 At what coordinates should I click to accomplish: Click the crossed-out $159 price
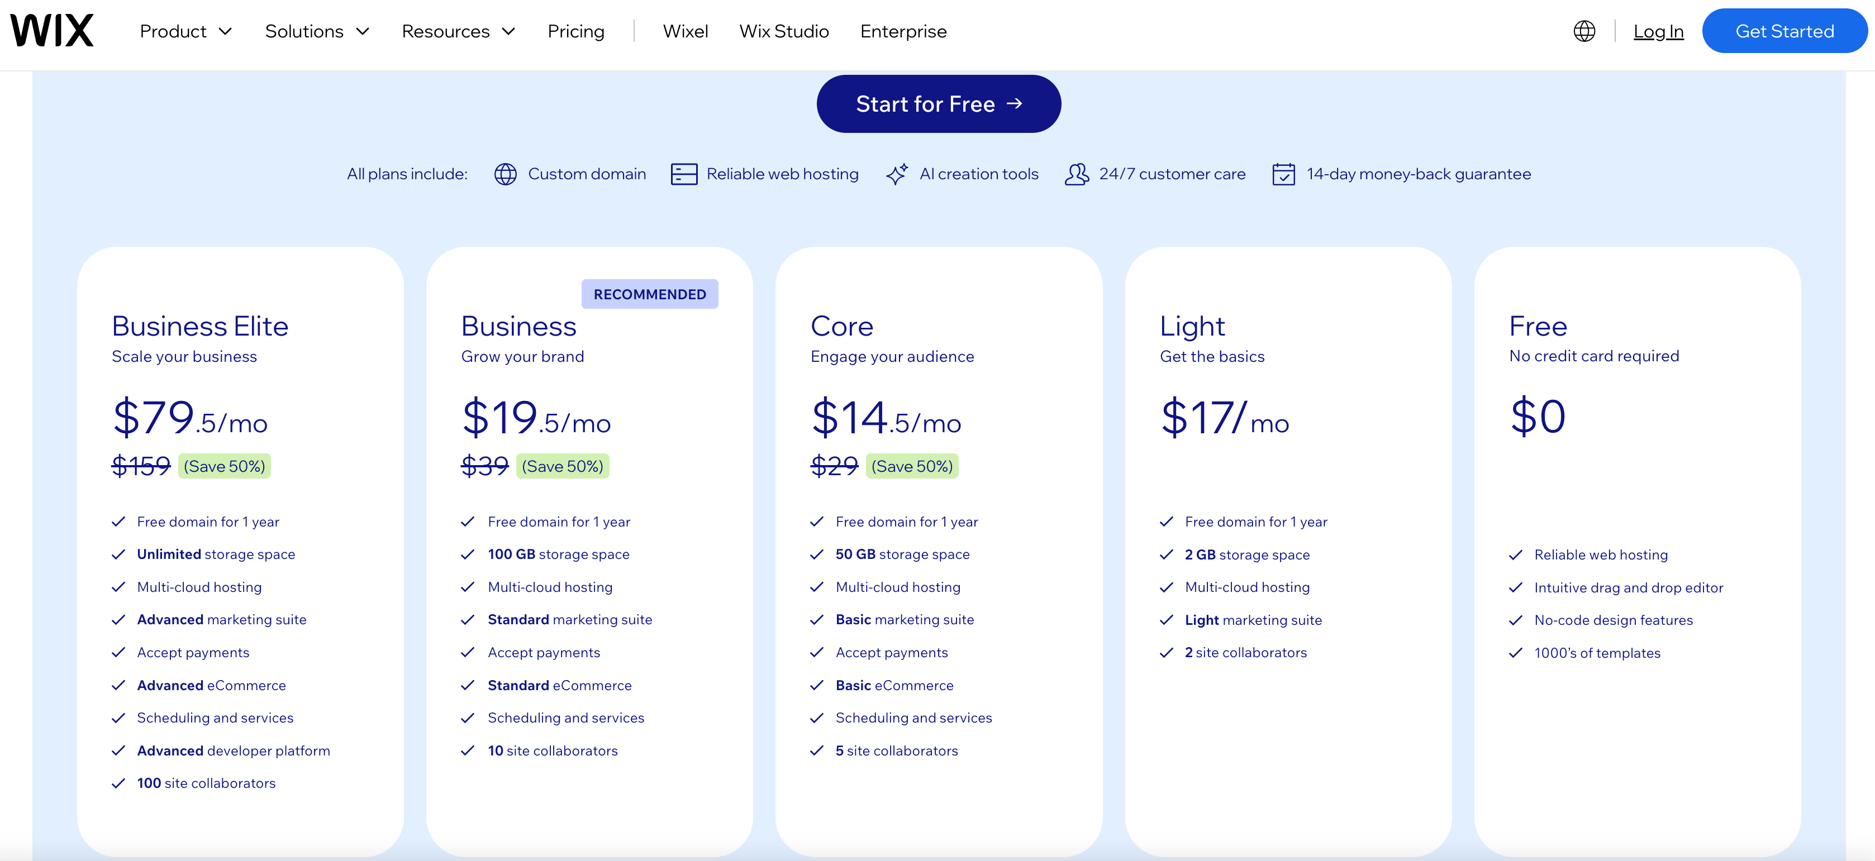click(x=140, y=466)
